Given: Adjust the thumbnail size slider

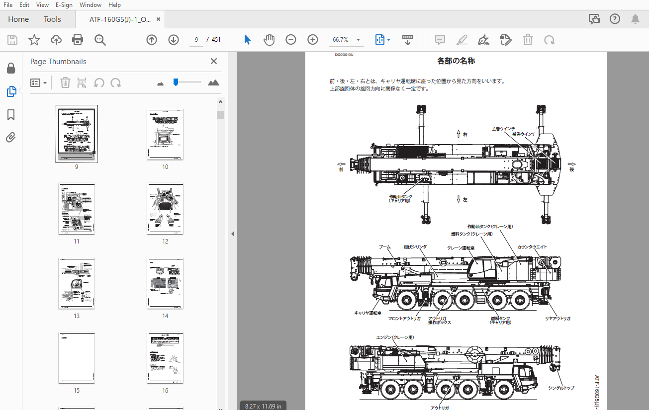Looking at the screenshot, I should coord(176,82).
